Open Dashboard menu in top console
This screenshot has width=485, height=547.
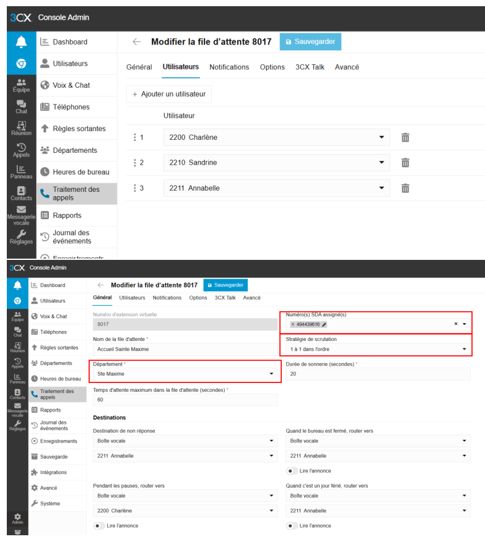(x=77, y=42)
